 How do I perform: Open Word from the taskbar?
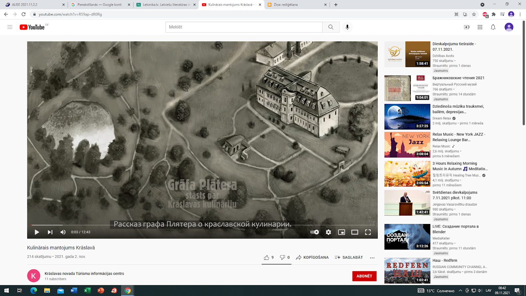tap(74, 290)
